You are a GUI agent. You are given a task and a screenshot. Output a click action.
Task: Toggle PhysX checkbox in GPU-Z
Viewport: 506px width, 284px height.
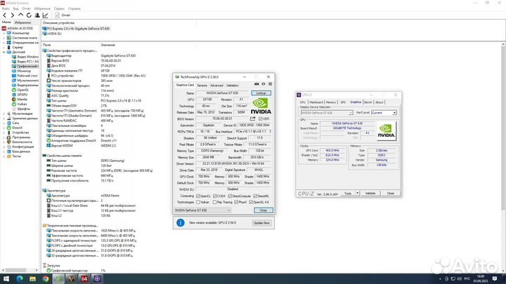(x=236, y=202)
